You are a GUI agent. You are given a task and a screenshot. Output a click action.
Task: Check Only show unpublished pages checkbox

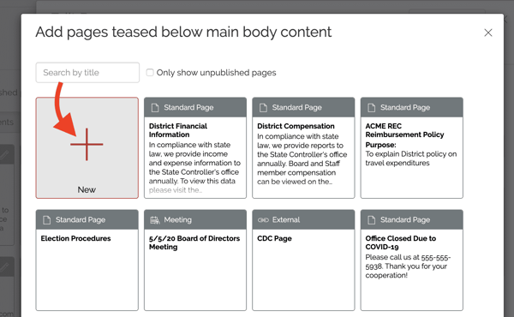150,73
